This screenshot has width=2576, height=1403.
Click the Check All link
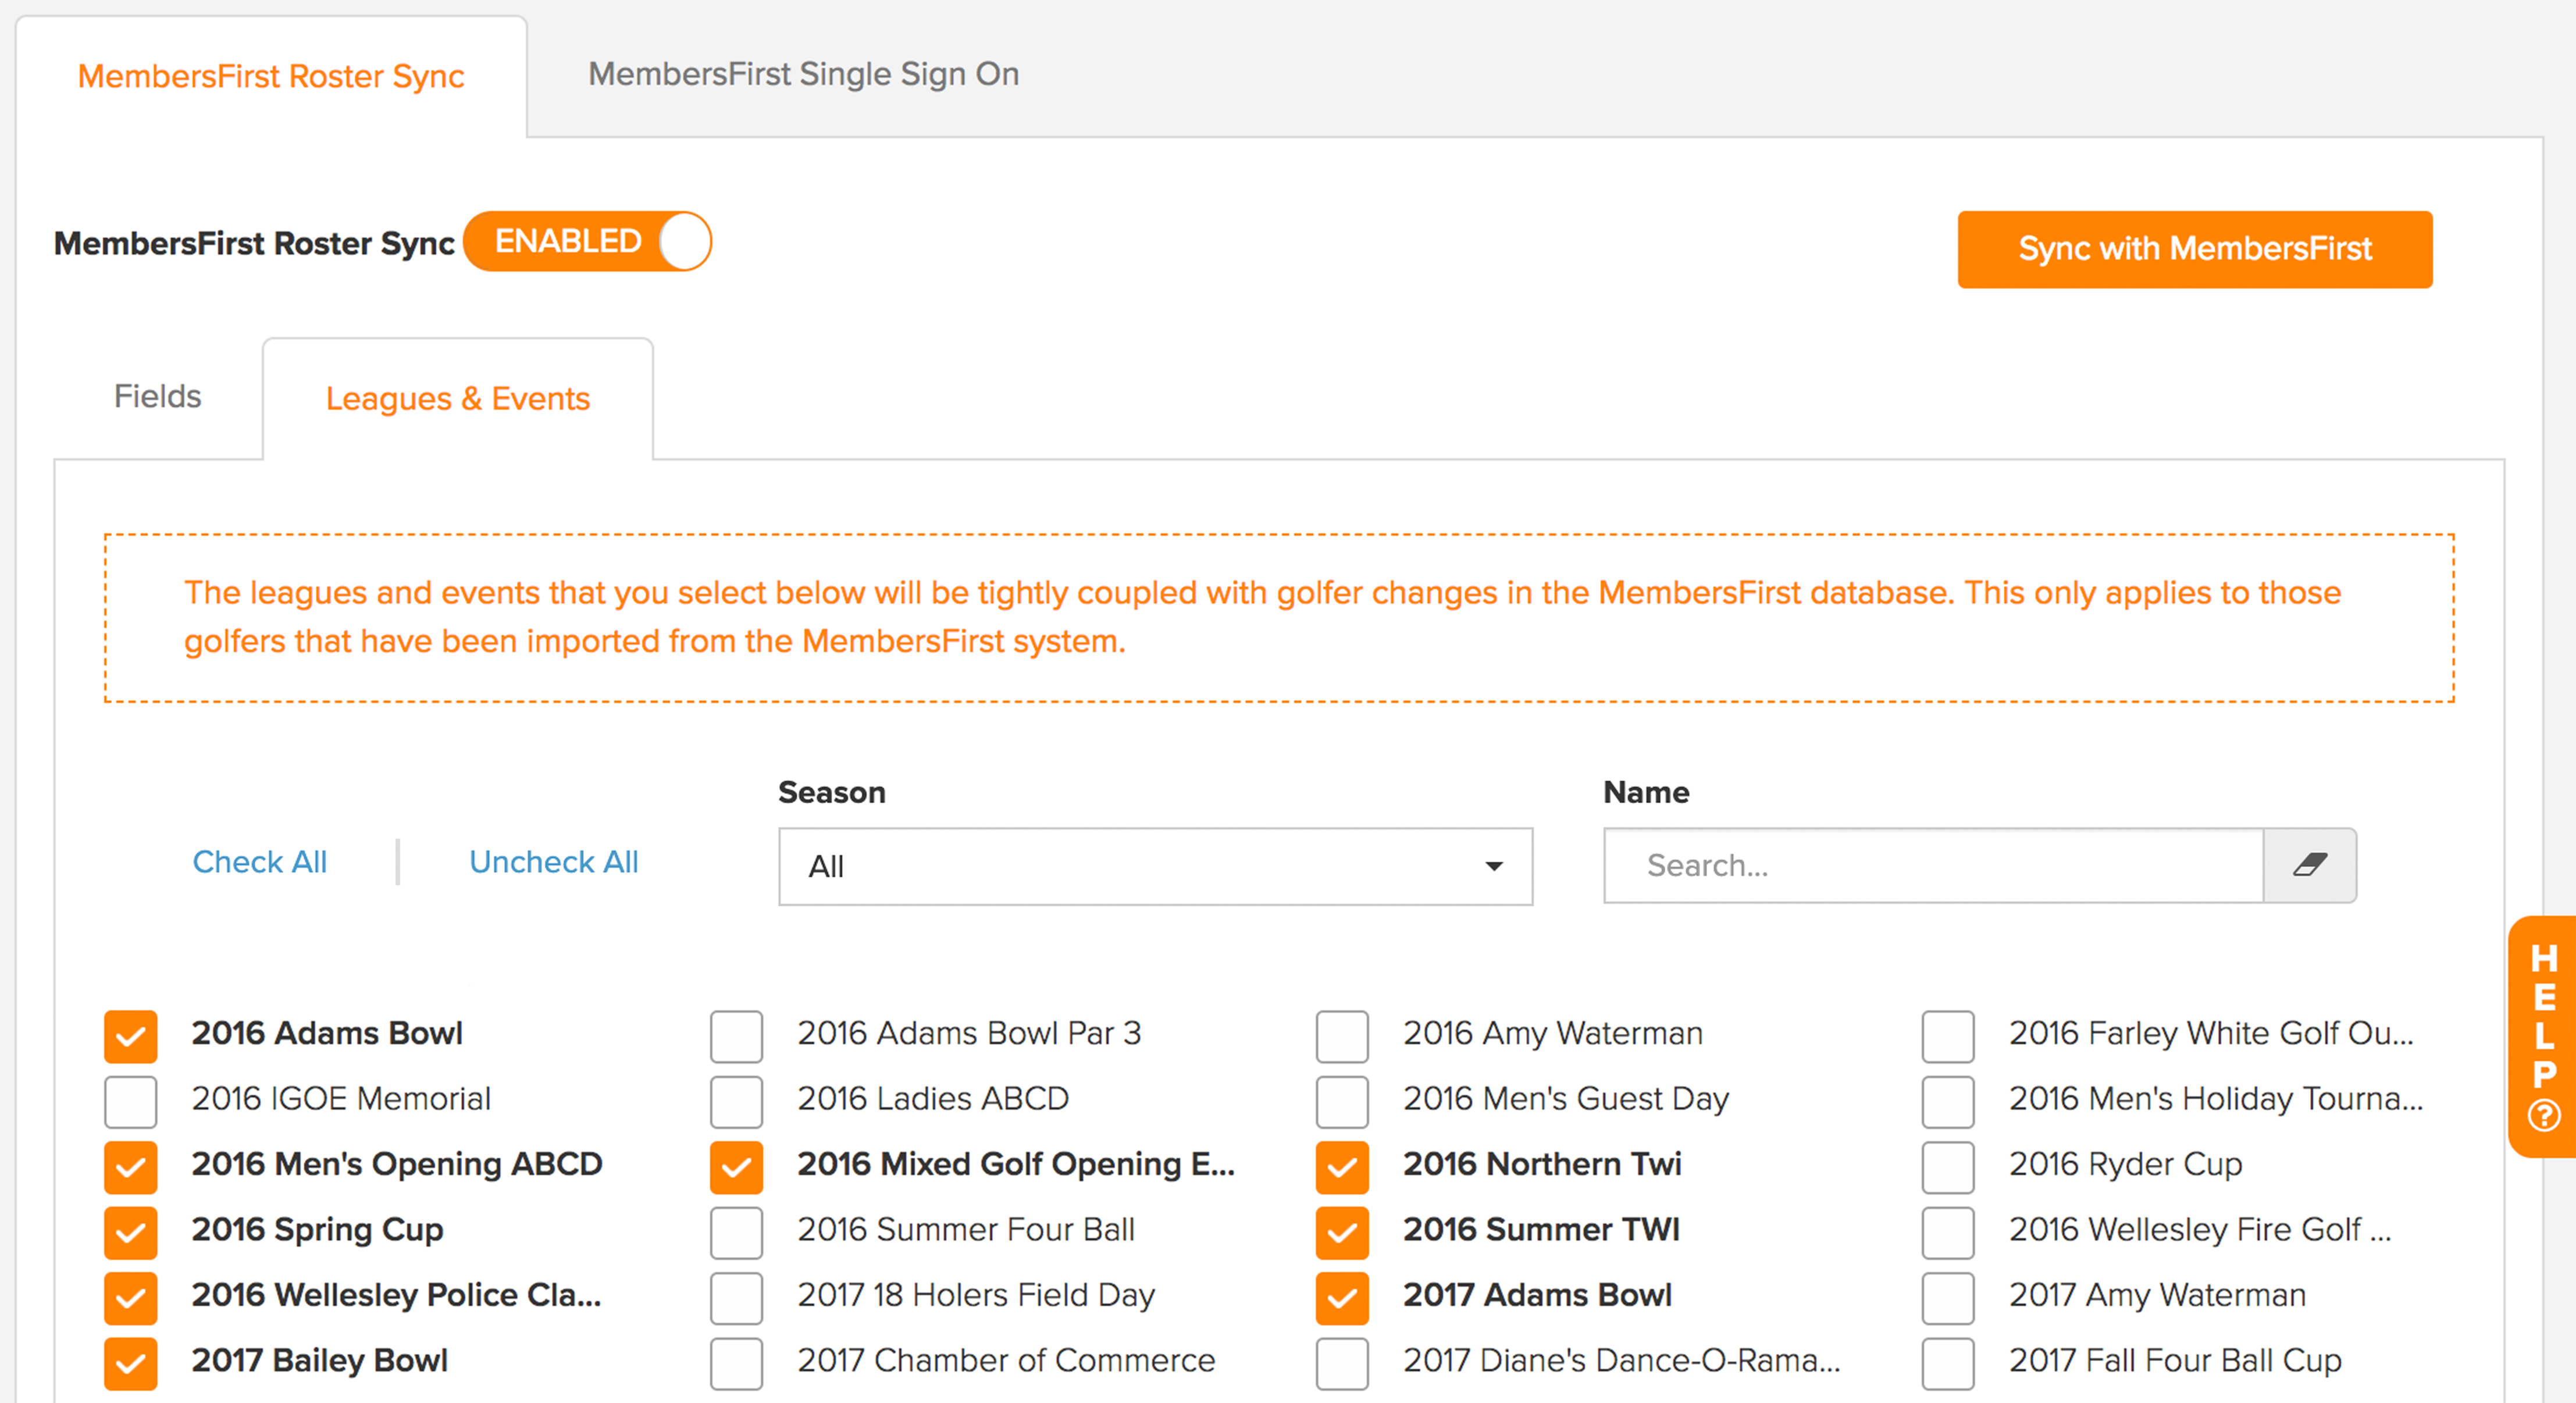(260, 862)
